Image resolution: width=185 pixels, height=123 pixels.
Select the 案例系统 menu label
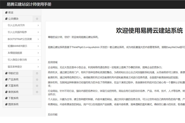pos(13,92)
